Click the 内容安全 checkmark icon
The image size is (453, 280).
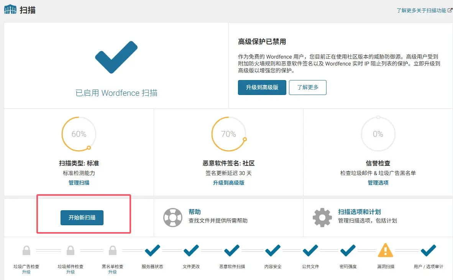click(x=273, y=250)
